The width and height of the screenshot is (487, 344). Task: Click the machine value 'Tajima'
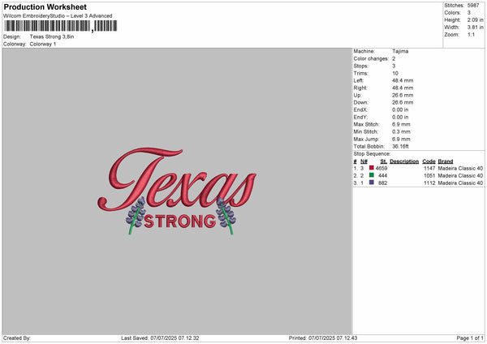pos(400,51)
